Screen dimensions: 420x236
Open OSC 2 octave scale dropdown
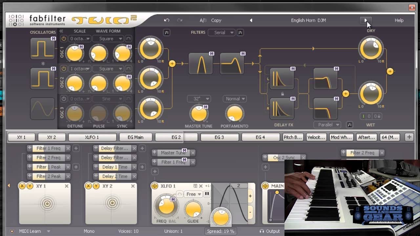tap(79, 69)
